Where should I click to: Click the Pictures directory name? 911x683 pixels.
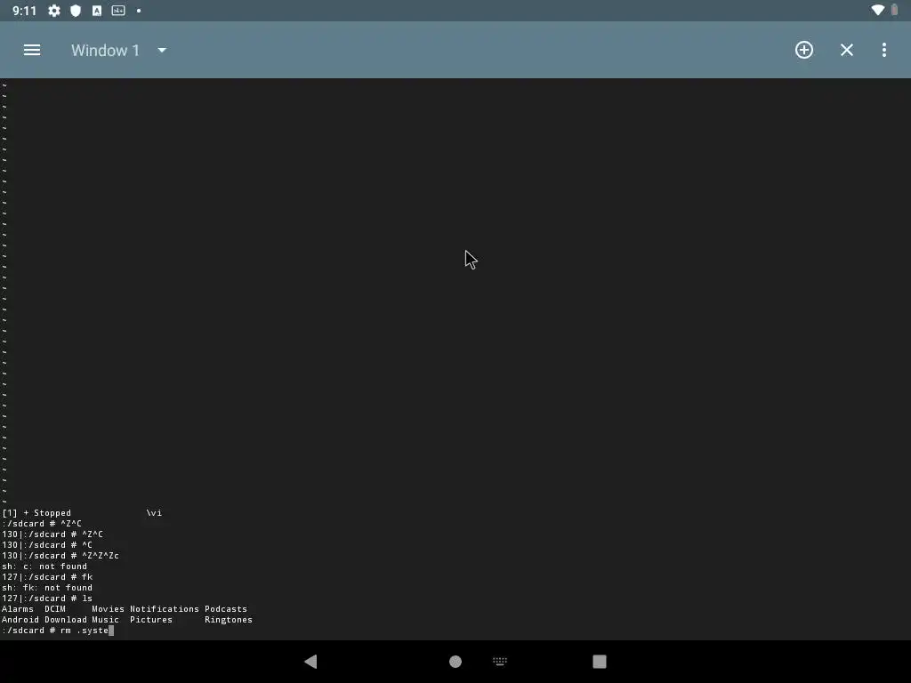click(151, 620)
